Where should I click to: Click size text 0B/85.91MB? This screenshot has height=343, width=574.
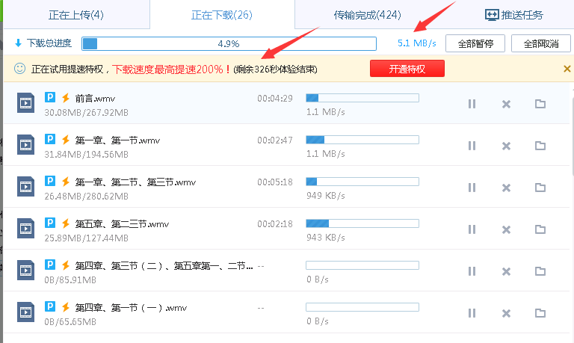[x=70, y=279]
